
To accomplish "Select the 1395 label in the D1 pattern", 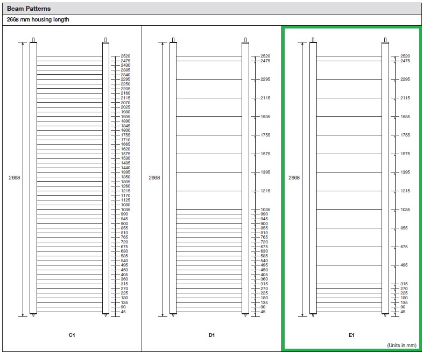I will [265, 172].
